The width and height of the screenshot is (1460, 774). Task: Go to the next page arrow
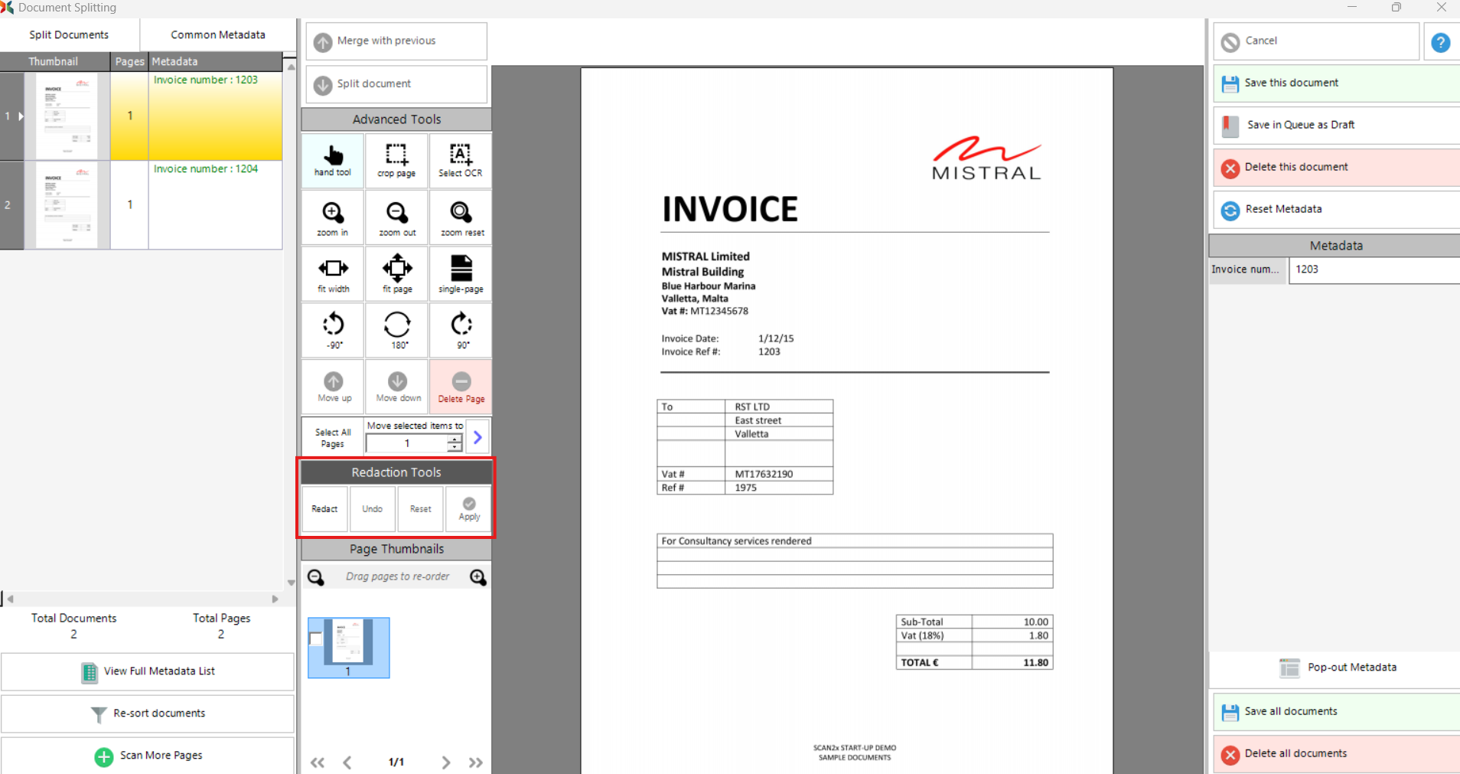point(445,762)
